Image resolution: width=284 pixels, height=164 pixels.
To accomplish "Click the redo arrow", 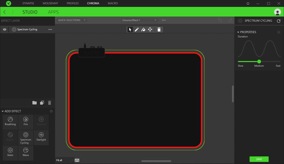I will (x=230, y=20).
